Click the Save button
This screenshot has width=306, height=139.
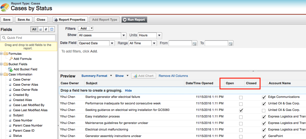click(x=7, y=20)
